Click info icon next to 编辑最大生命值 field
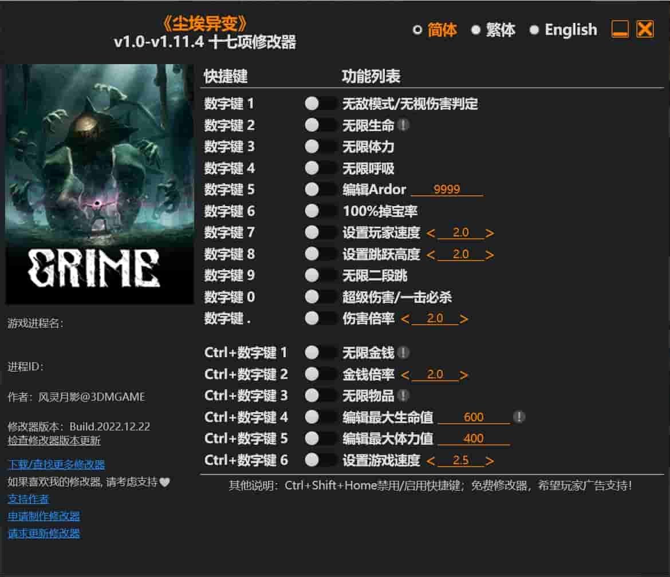This screenshot has width=670, height=577. tap(519, 417)
